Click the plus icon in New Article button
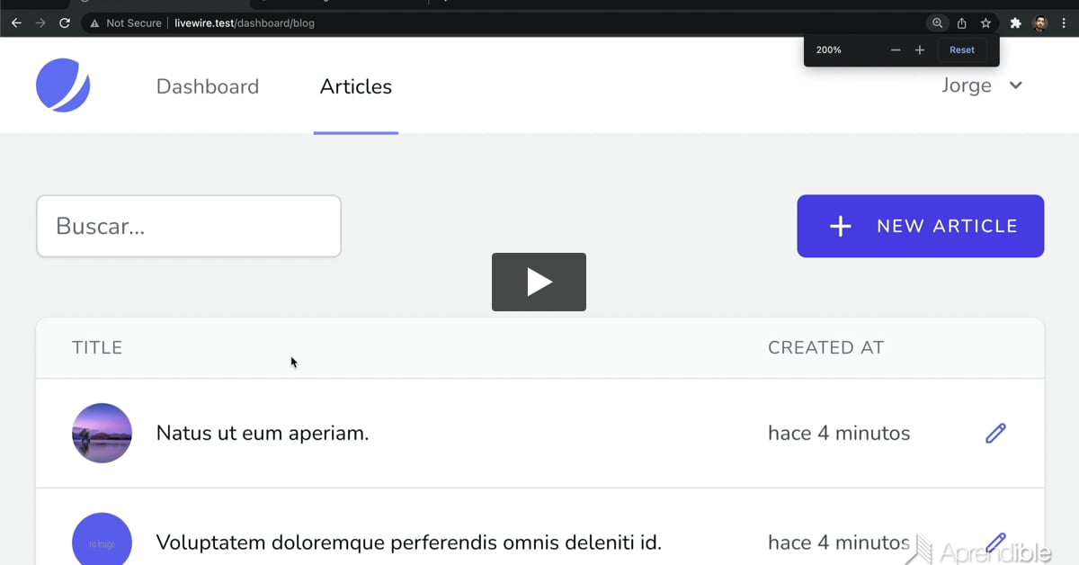Viewport: 1079px width, 565px height. pos(840,226)
